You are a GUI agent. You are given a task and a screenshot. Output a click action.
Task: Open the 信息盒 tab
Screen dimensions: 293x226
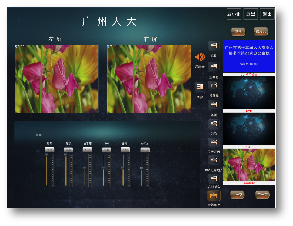[261, 32]
